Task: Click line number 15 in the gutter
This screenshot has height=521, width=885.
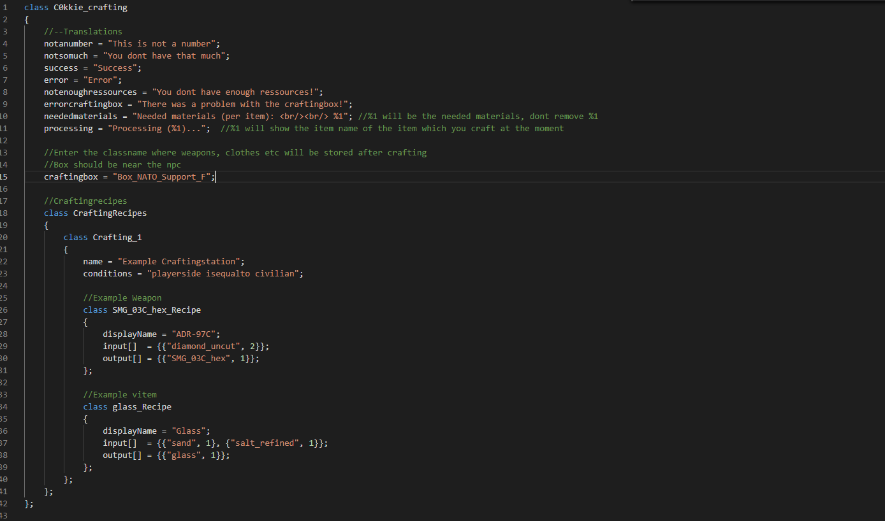Action: point(4,176)
